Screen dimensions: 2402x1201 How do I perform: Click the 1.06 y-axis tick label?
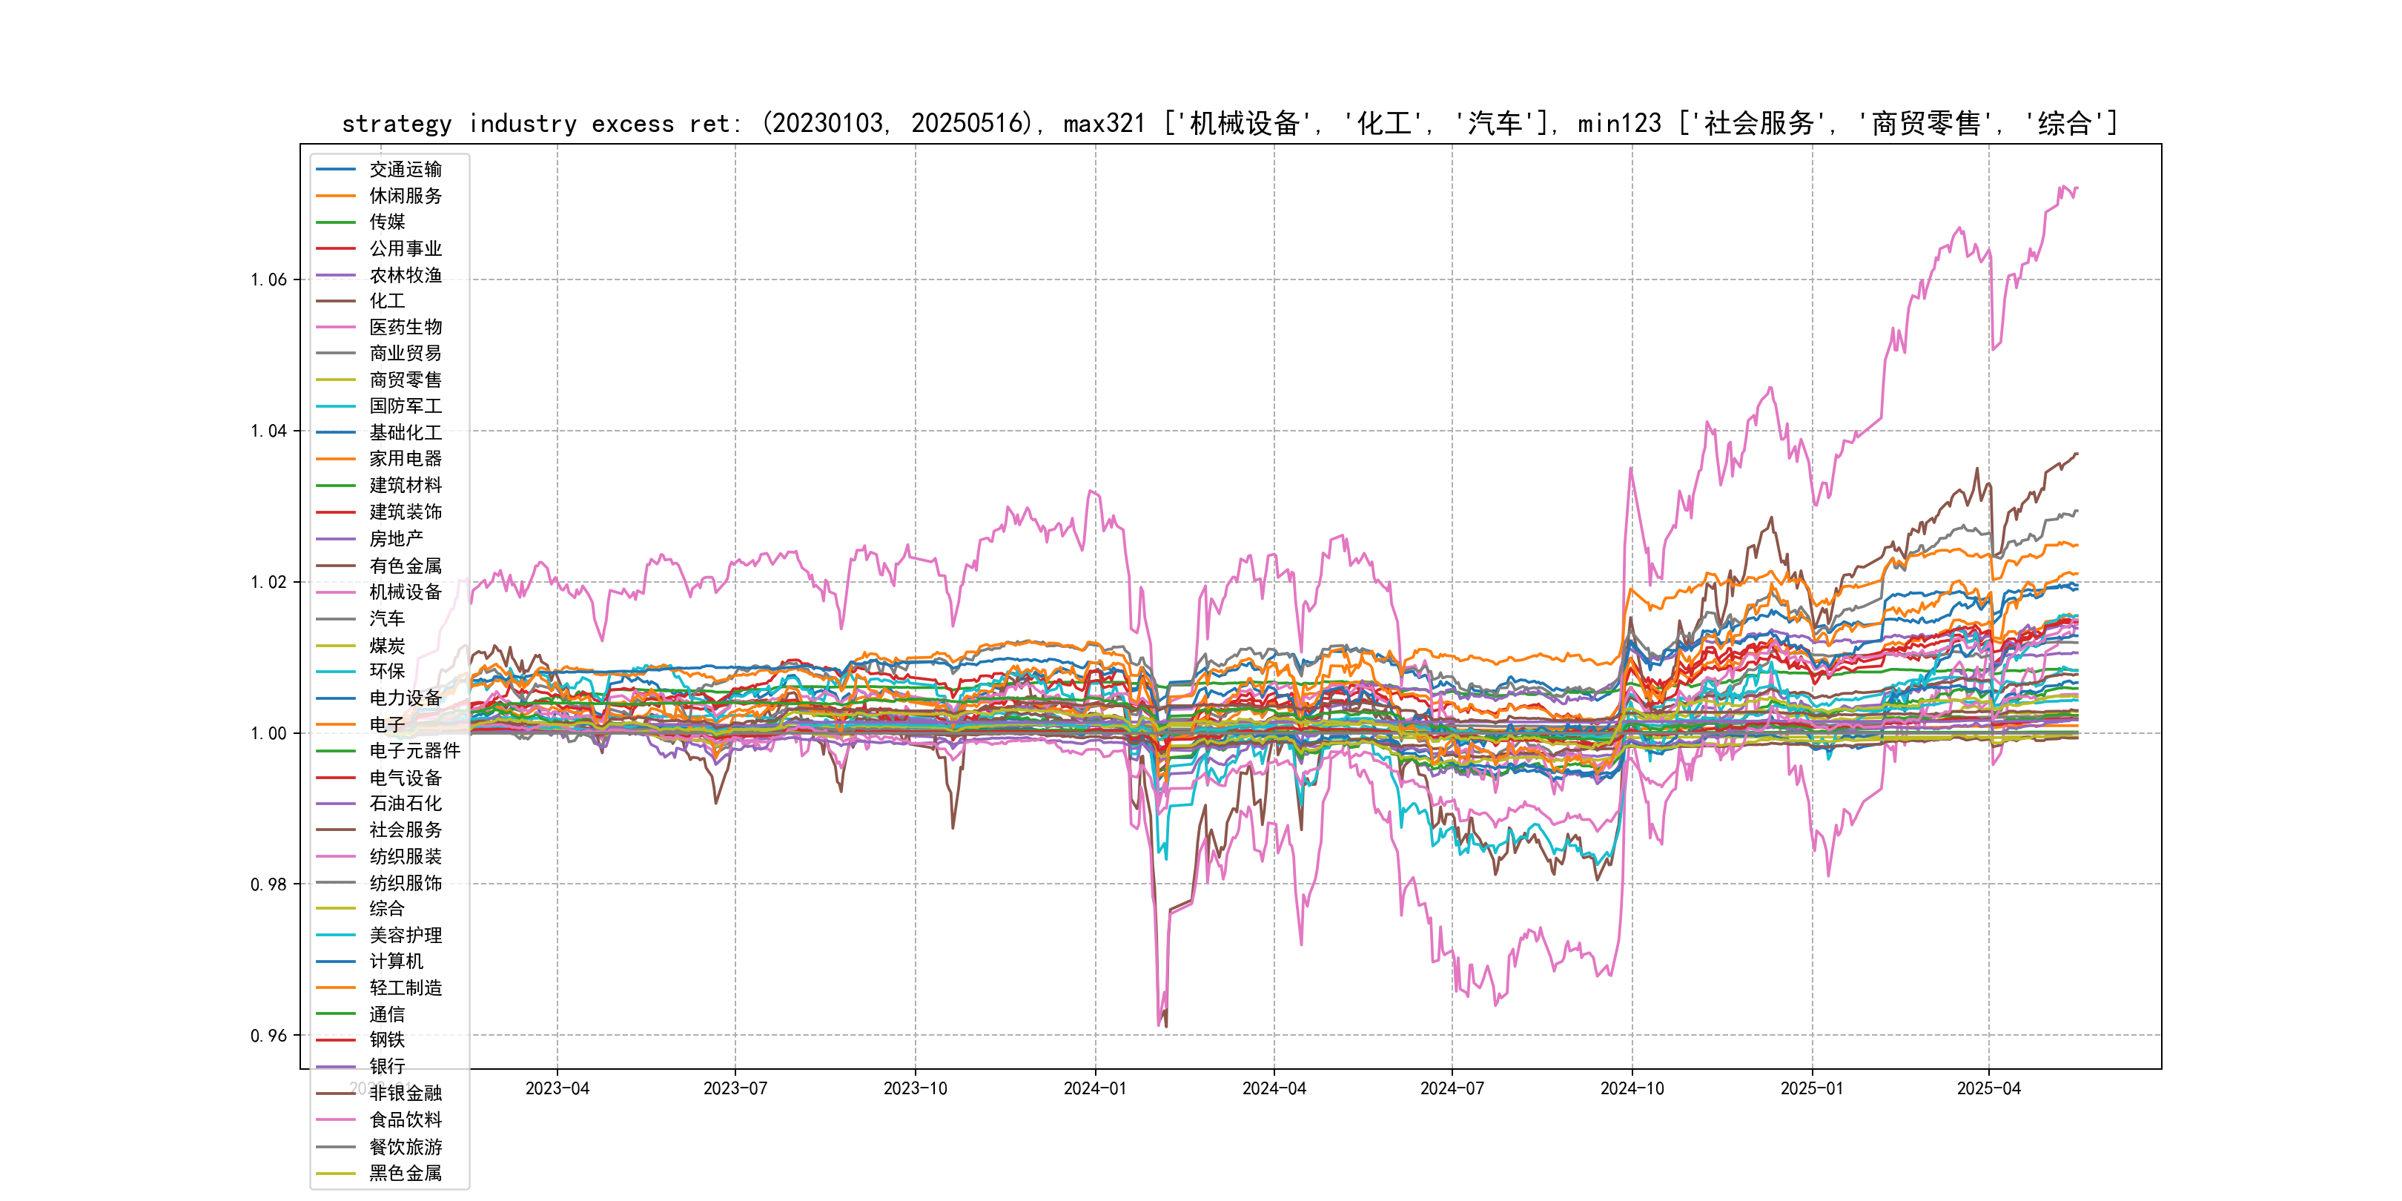click(x=268, y=279)
